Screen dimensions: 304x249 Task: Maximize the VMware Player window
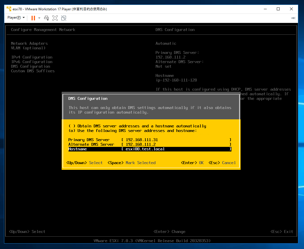[278, 9]
